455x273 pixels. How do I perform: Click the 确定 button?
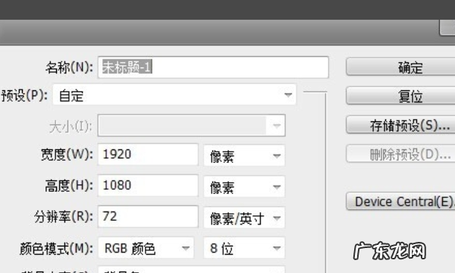[x=400, y=67]
